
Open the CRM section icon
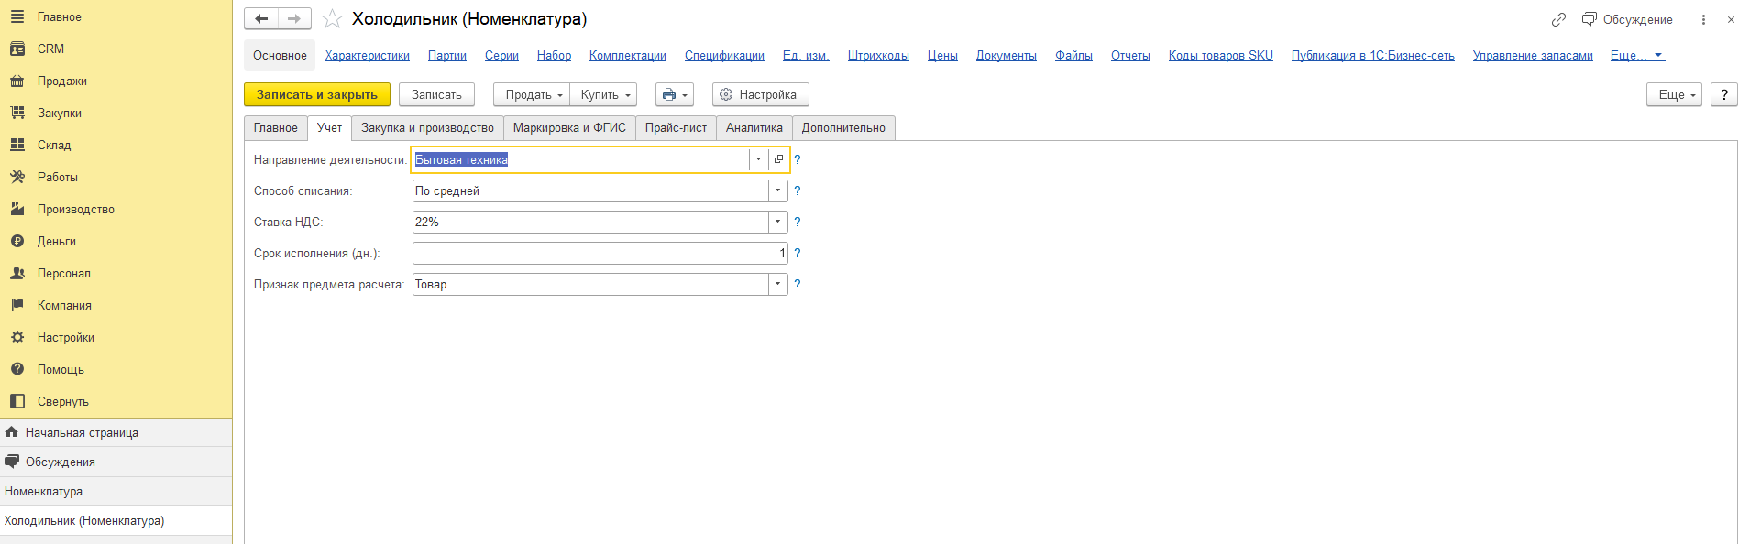(x=17, y=49)
